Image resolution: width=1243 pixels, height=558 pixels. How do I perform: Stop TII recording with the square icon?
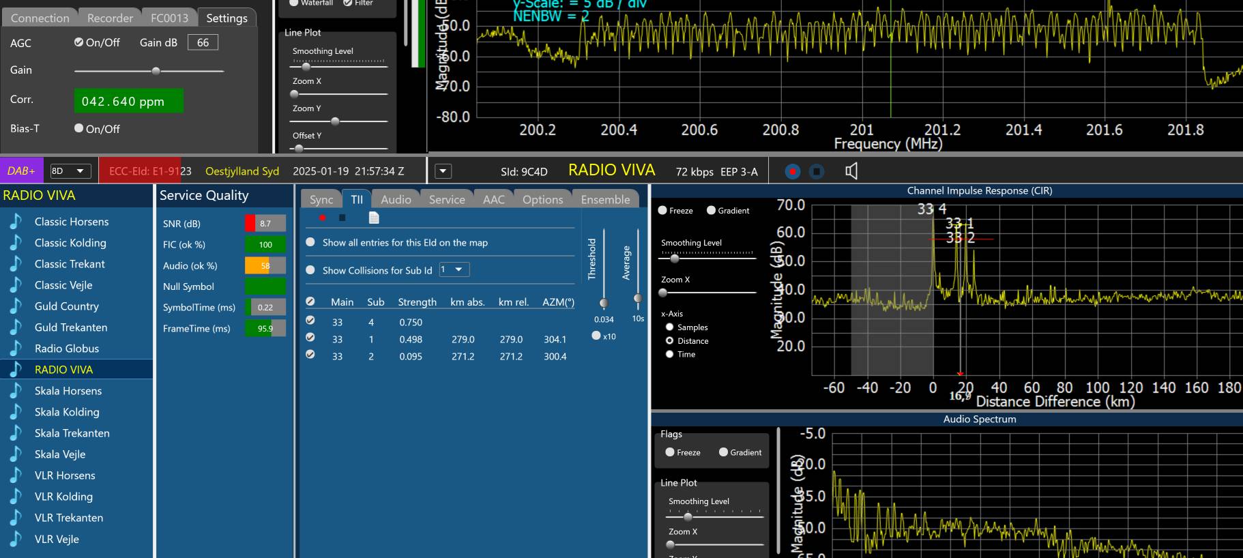coord(342,218)
